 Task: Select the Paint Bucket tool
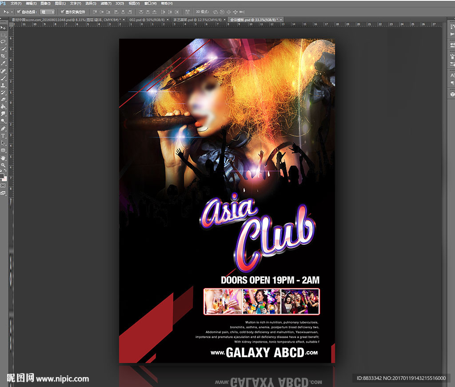(3, 107)
